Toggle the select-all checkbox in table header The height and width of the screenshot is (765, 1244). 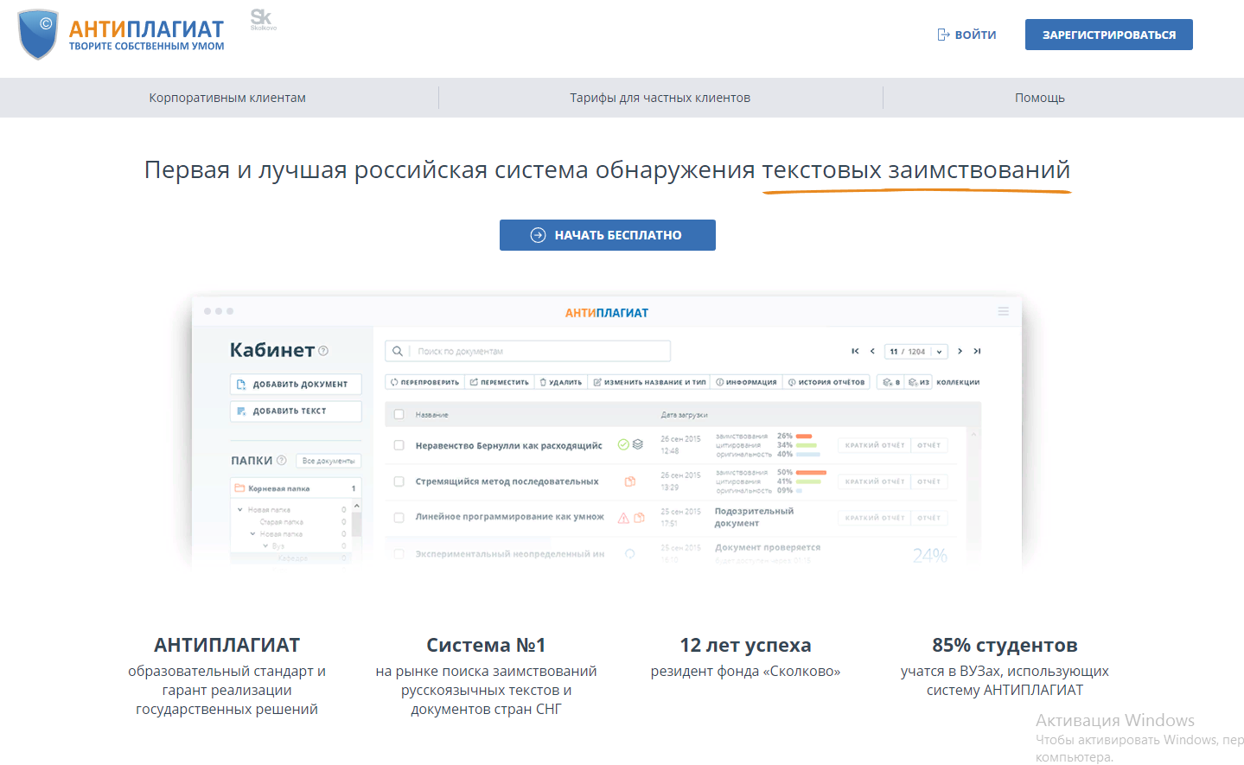pyautogui.click(x=399, y=415)
